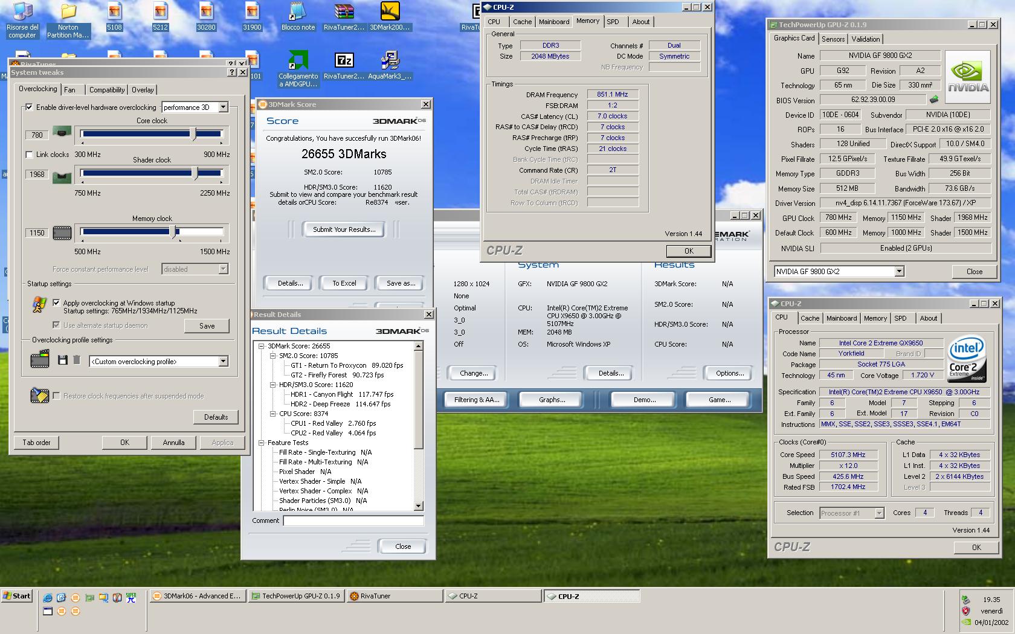Image resolution: width=1015 pixels, height=634 pixels.
Task: Click To Excel button
Action: pos(344,283)
